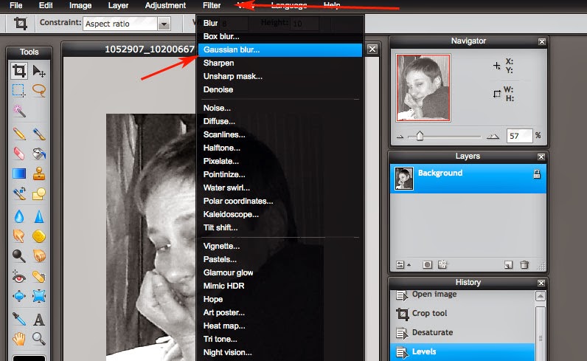Toggle the Background layer lock icon
587x361 pixels.
(x=537, y=174)
